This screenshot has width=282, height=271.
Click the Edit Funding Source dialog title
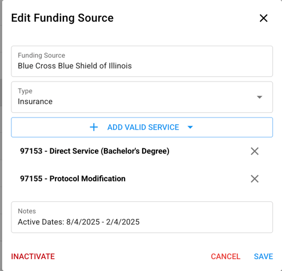click(62, 18)
